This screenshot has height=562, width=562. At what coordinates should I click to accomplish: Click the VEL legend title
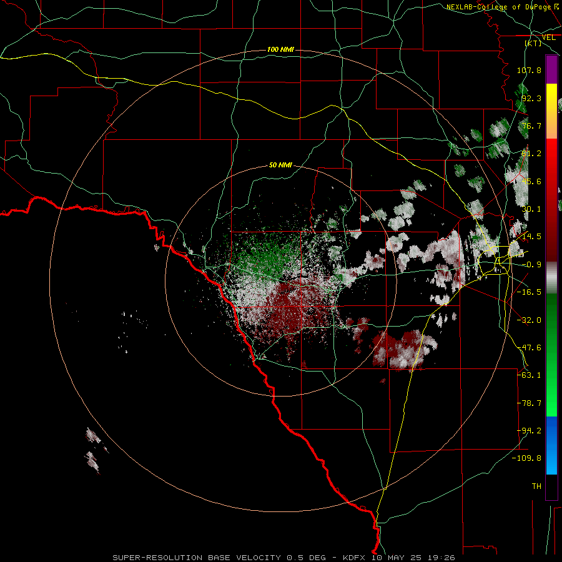coord(548,37)
